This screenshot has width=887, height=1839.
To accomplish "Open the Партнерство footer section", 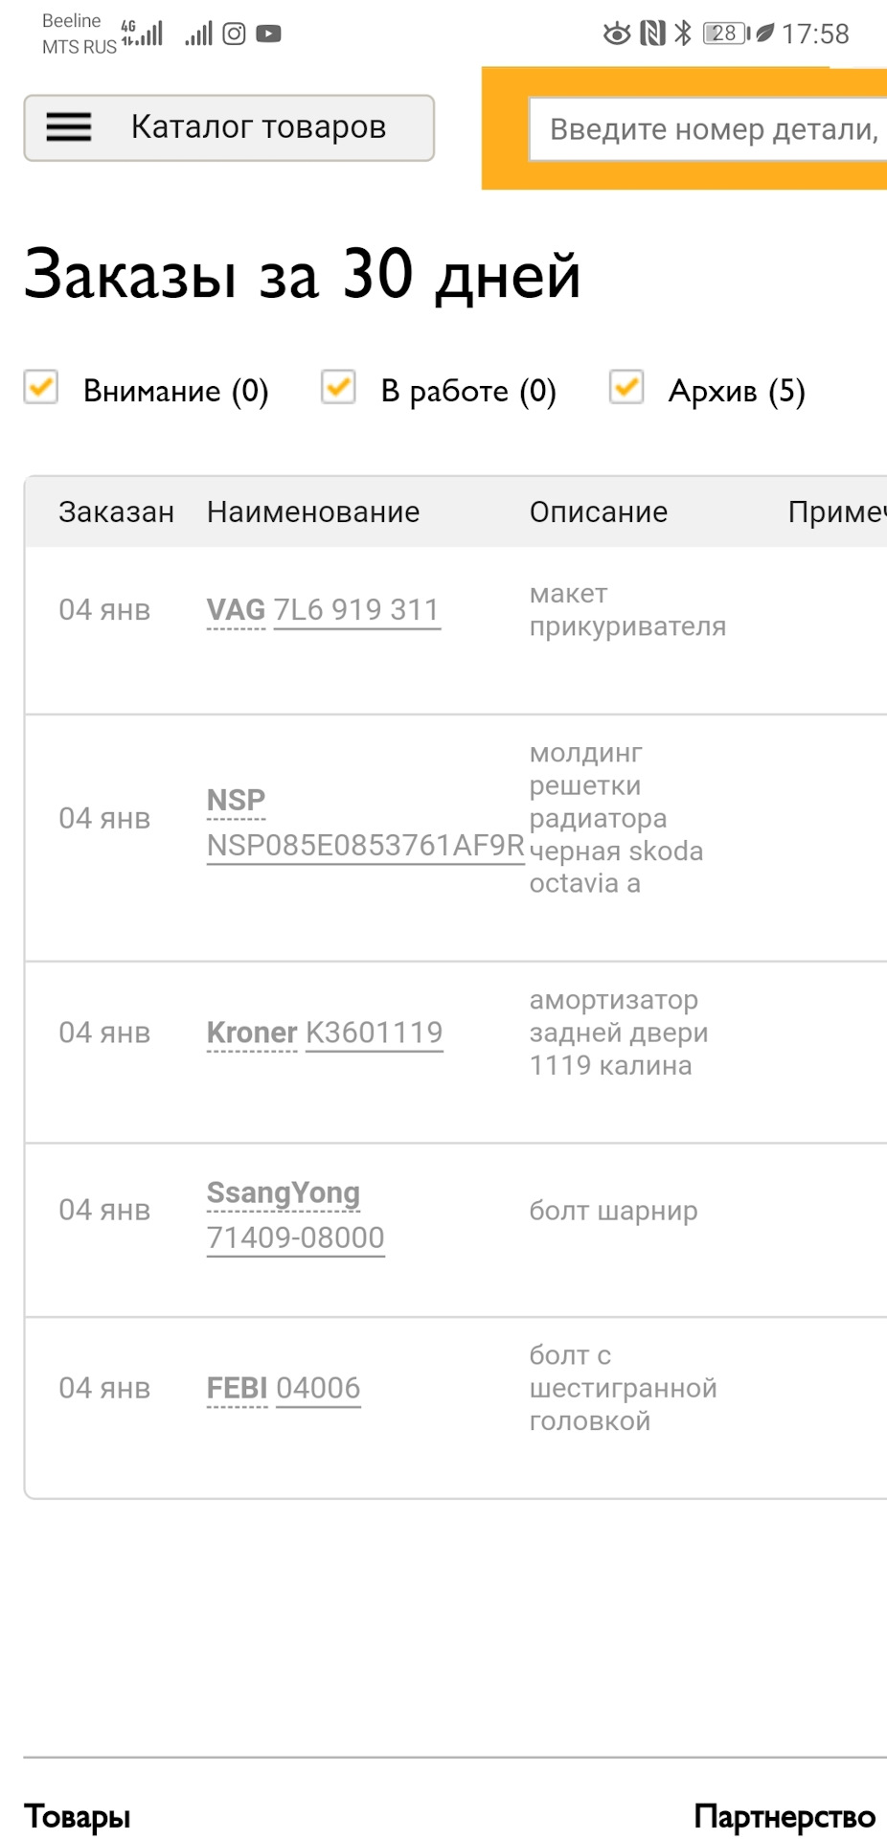I will tap(785, 1816).
